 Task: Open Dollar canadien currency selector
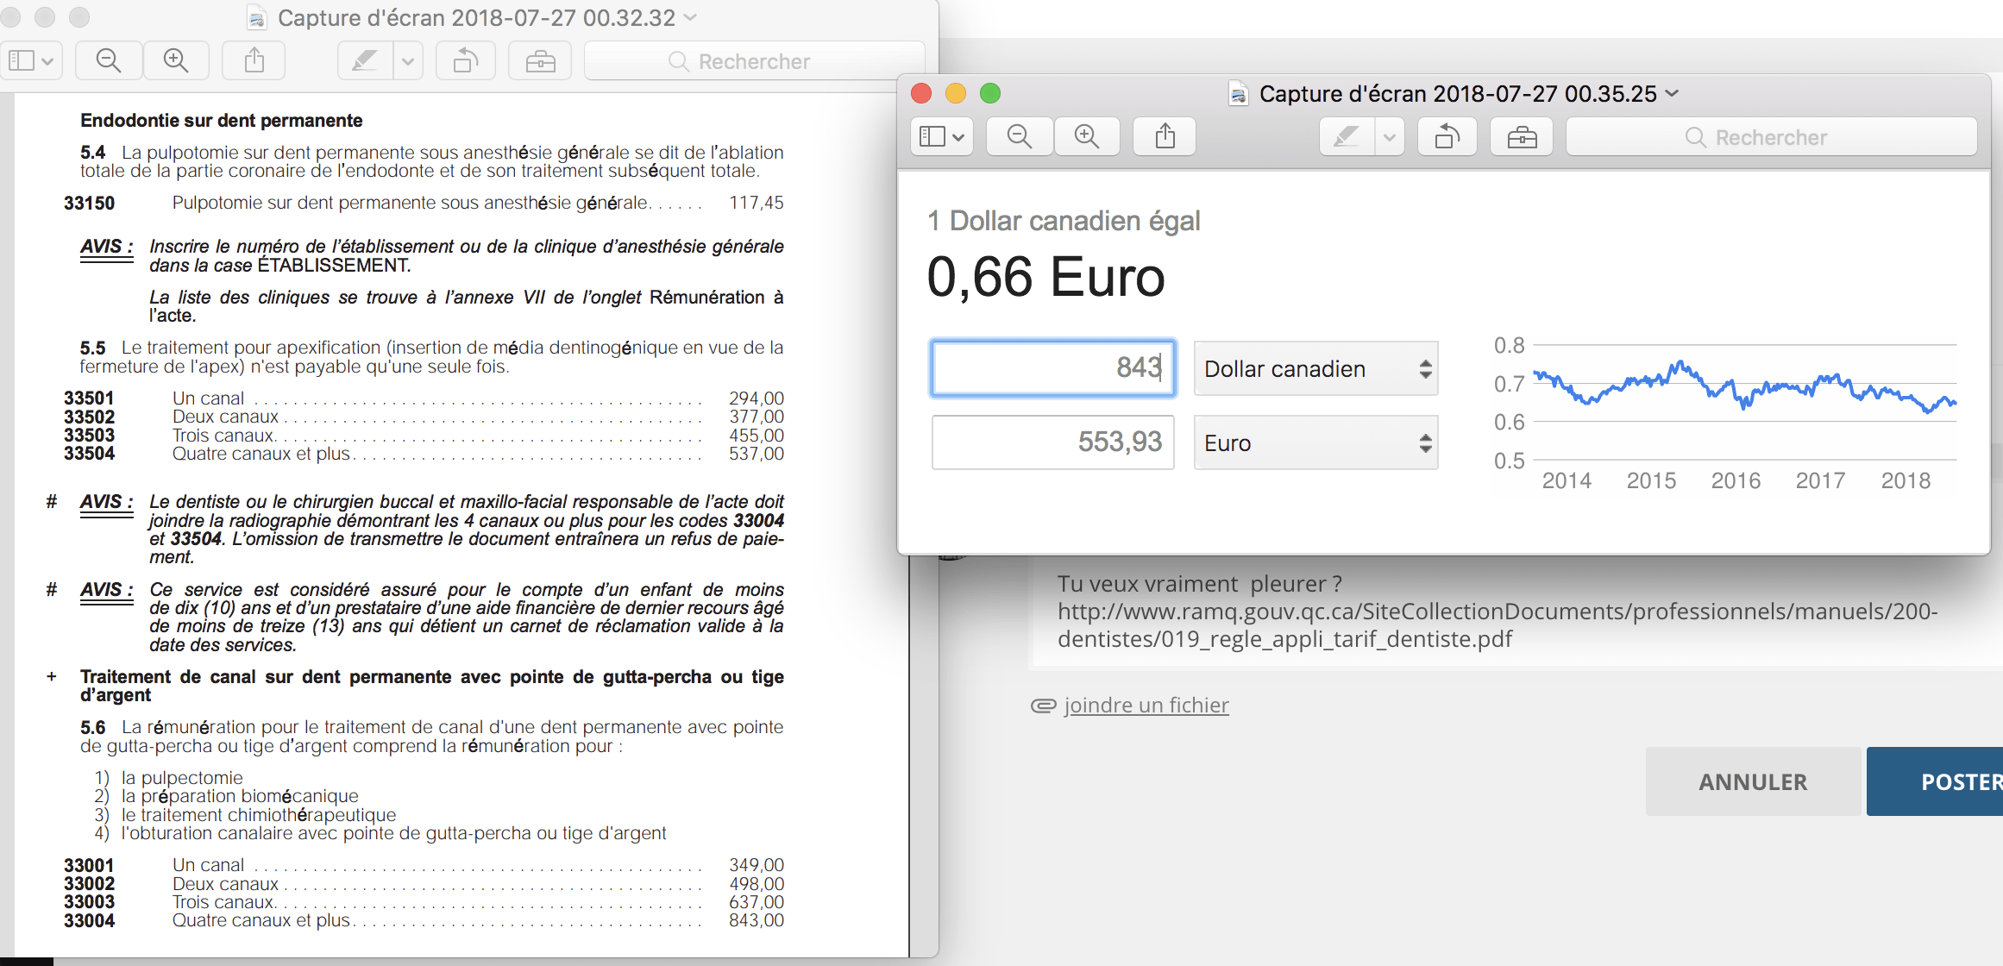(1315, 369)
